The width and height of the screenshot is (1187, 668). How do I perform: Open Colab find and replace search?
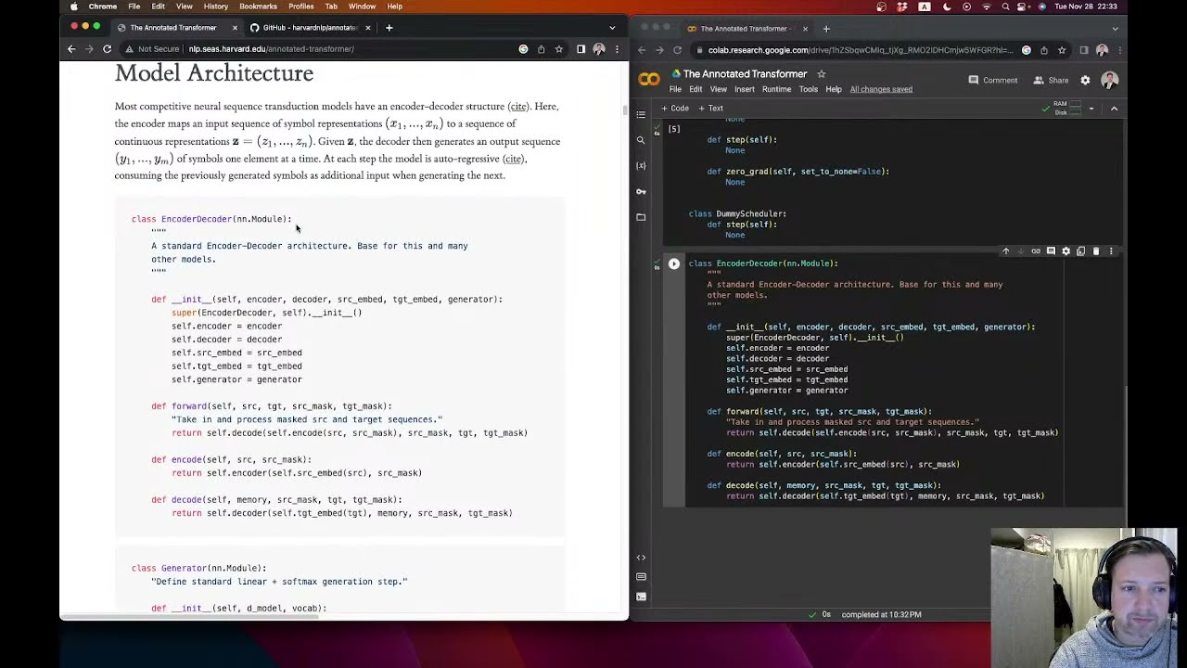(641, 140)
